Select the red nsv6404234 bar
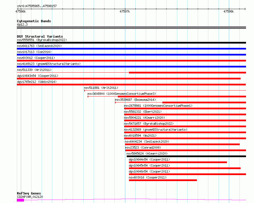 tap(182, 144)
